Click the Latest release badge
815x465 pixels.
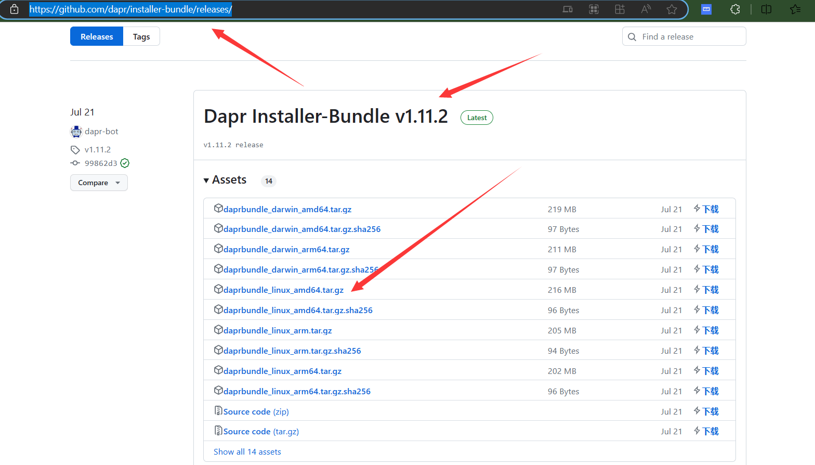click(477, 118)
